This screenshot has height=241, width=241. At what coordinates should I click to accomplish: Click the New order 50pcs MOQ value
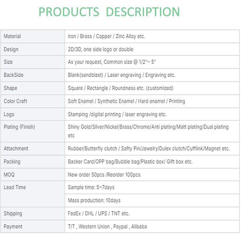104,175
